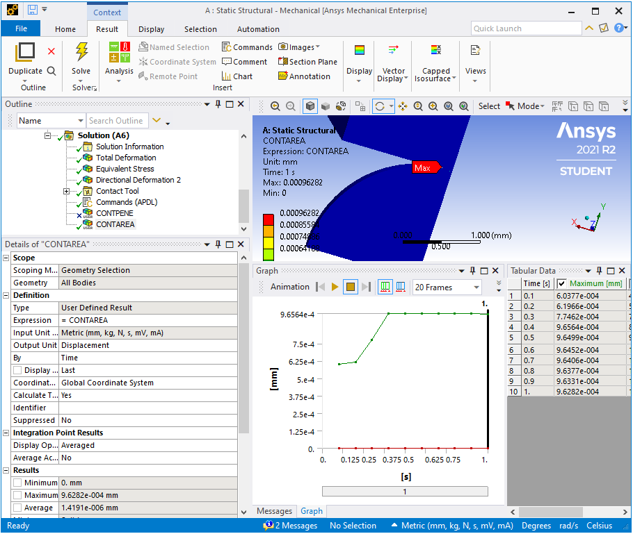The width and height of the screenshot is (633, 534).
Task: Go to next animation frame
Action: (x=366, y=287)
